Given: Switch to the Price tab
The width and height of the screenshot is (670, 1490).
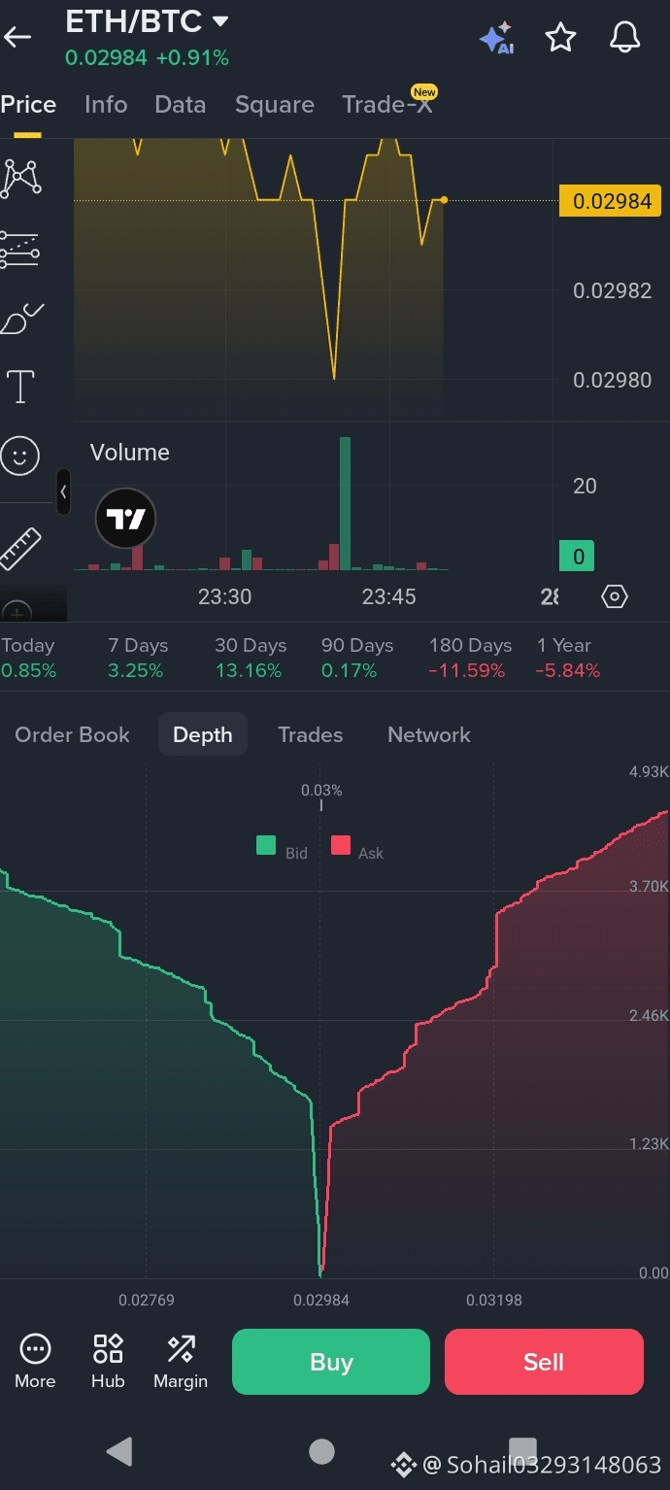Looking at the screenshot, I should click(28, 105).
